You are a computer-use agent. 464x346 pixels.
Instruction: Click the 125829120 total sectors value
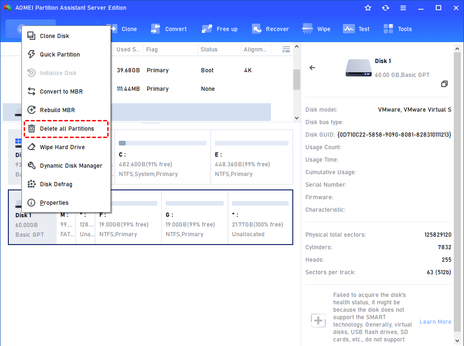pyautogui.click(x=438, y=235)
